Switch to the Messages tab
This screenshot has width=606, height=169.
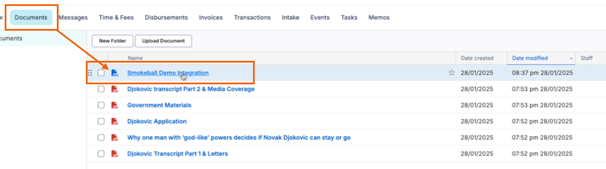tap(73, 17)
